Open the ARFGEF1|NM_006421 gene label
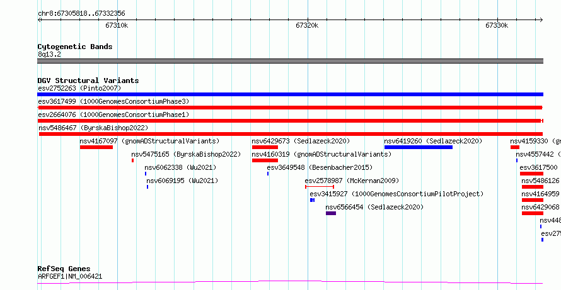The width and height of the screenshot is (561, 290). pos(70,276)
